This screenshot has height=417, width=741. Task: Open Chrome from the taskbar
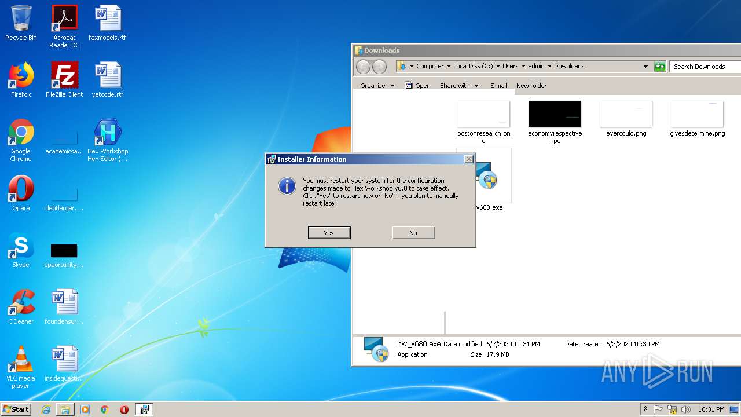[105, 409]
